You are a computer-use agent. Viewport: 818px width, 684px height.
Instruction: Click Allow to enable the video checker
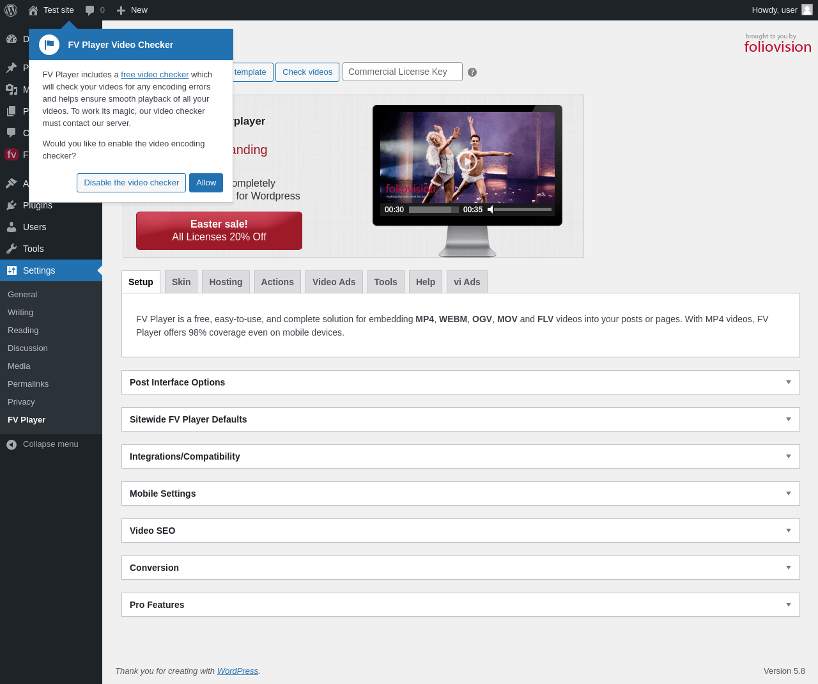point(206,183)
